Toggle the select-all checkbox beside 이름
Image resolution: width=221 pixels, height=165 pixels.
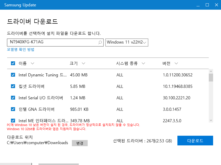coord(13,63)
